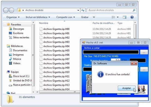Viewport: 151px width, 107px height.
Task: Click the file icon of Archivo Gigante.zip.H07
Action: coord(41,59)
